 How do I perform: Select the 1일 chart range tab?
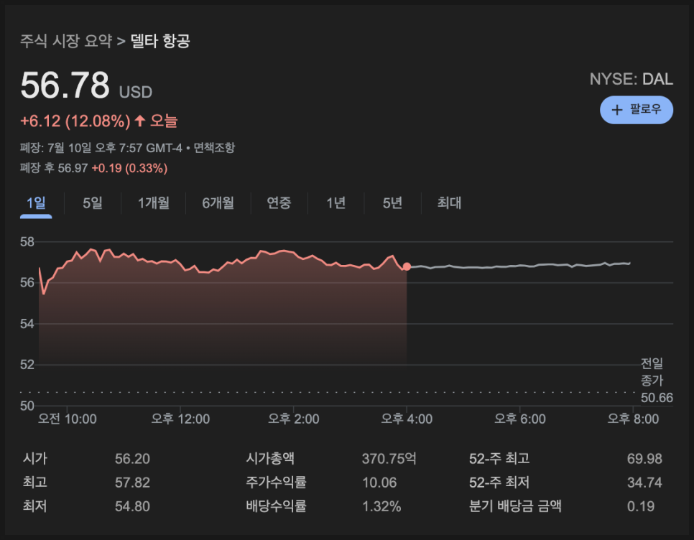(x=36, y=203)
